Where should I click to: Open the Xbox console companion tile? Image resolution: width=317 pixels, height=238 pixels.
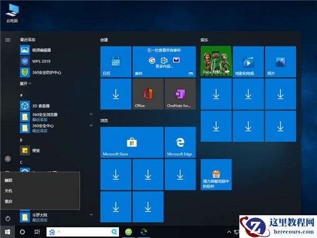pyautogui.click(x=216, y=61)
